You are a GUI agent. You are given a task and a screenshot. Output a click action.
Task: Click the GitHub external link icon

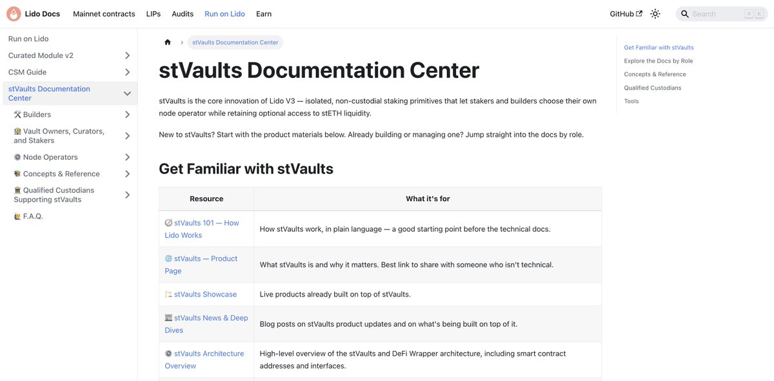[639, 14]
